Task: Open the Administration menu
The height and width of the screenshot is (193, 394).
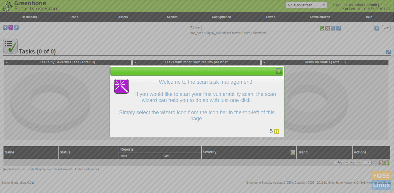Action: (320, 17)
